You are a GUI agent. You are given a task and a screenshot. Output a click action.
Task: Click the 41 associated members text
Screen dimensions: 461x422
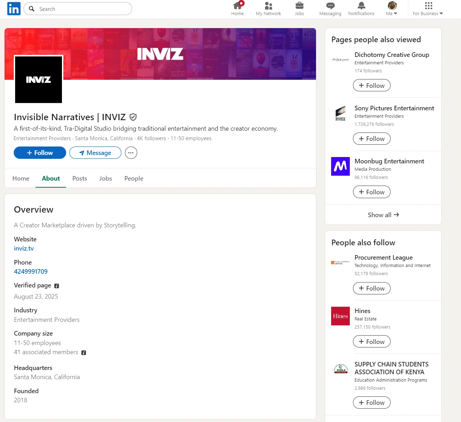tap(46, 352)
